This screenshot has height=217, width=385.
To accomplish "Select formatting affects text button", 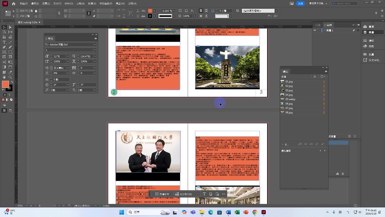I will 9,95.
